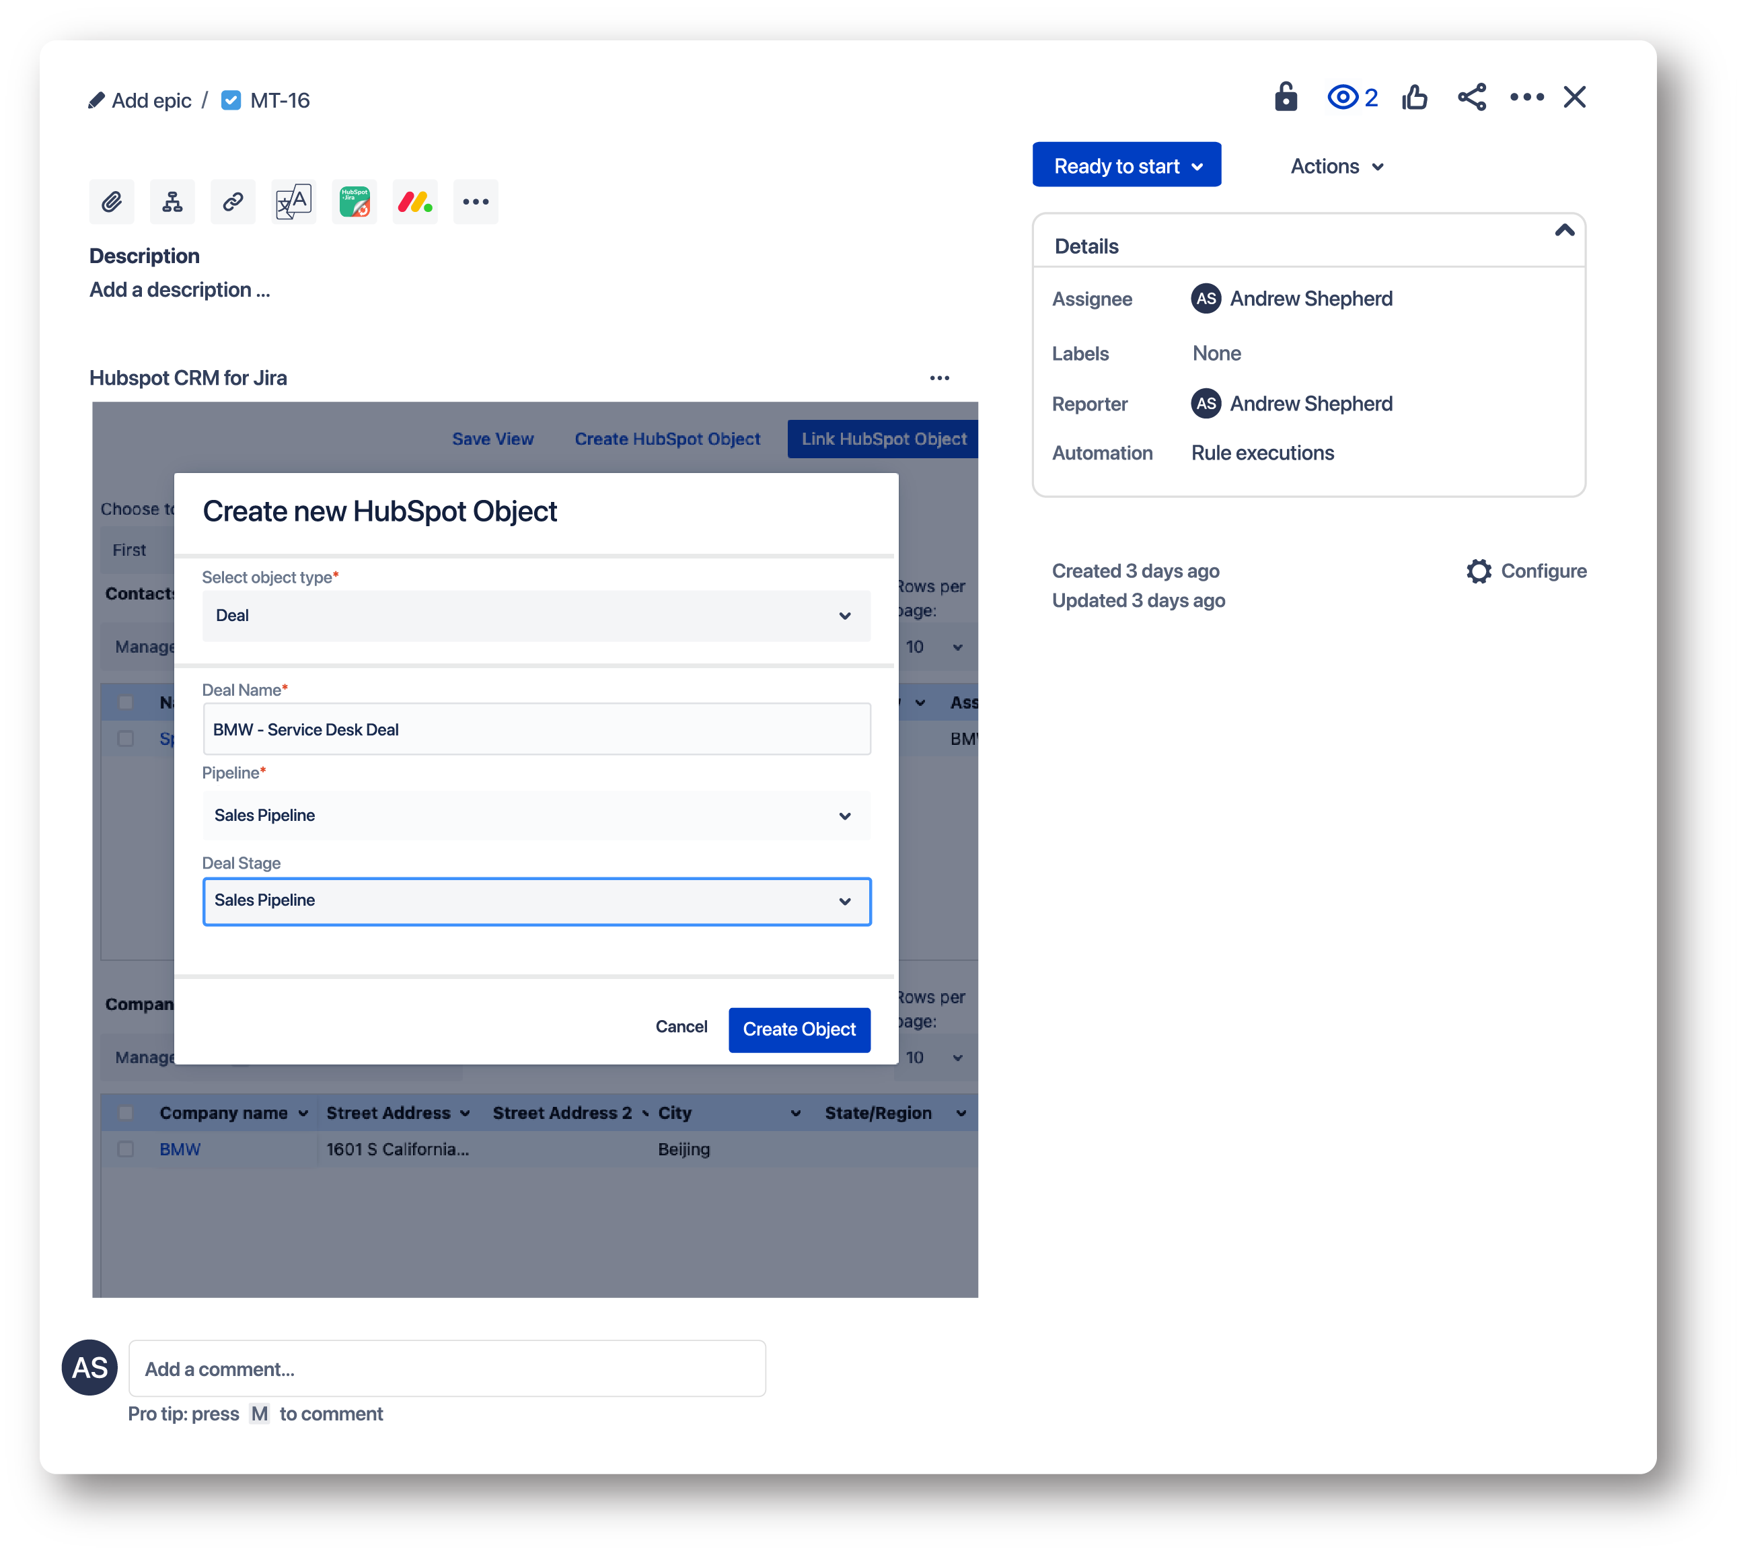
Task: Open Hubspot CRM panel ellipsis menu
Action: [x=940, y=379]
